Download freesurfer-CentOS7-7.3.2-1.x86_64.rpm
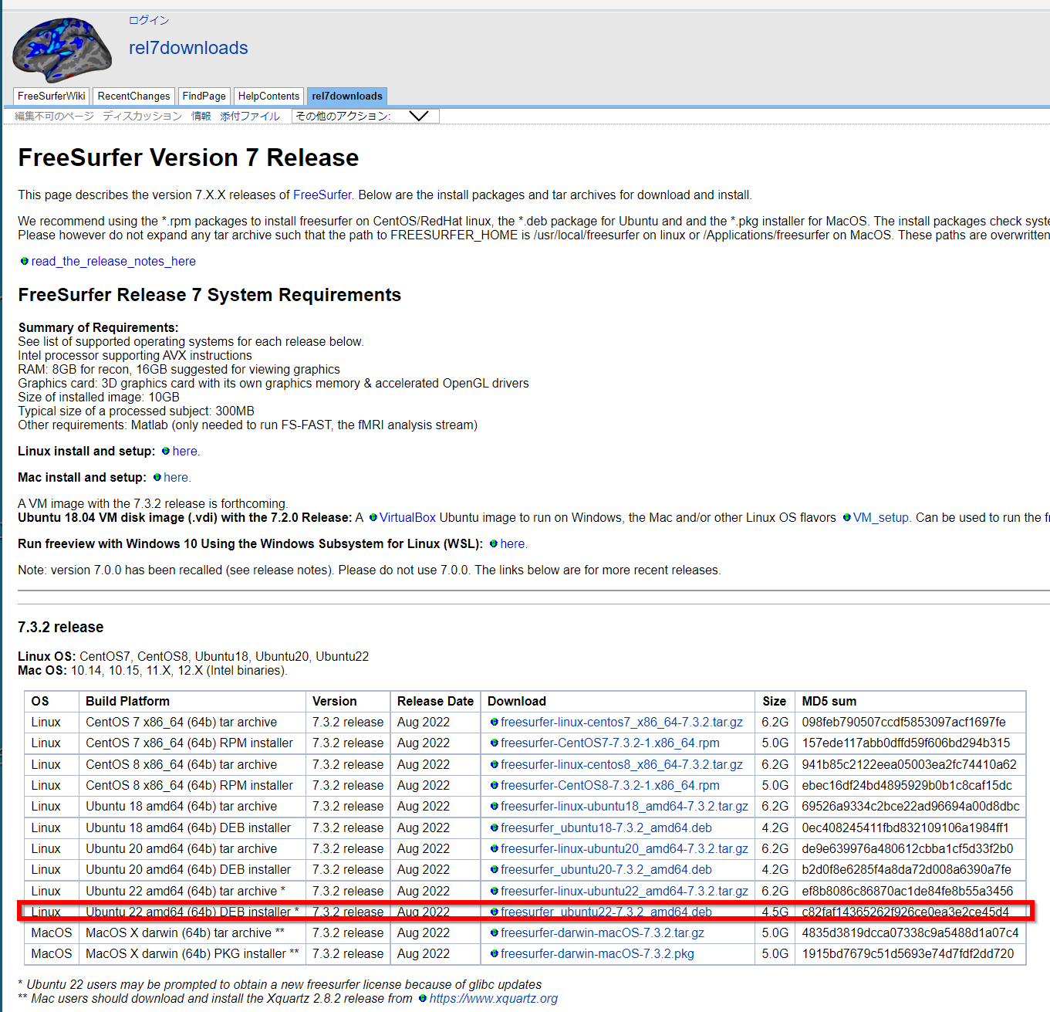This screenshot has width=1050, height=1012. click(610, 743)
